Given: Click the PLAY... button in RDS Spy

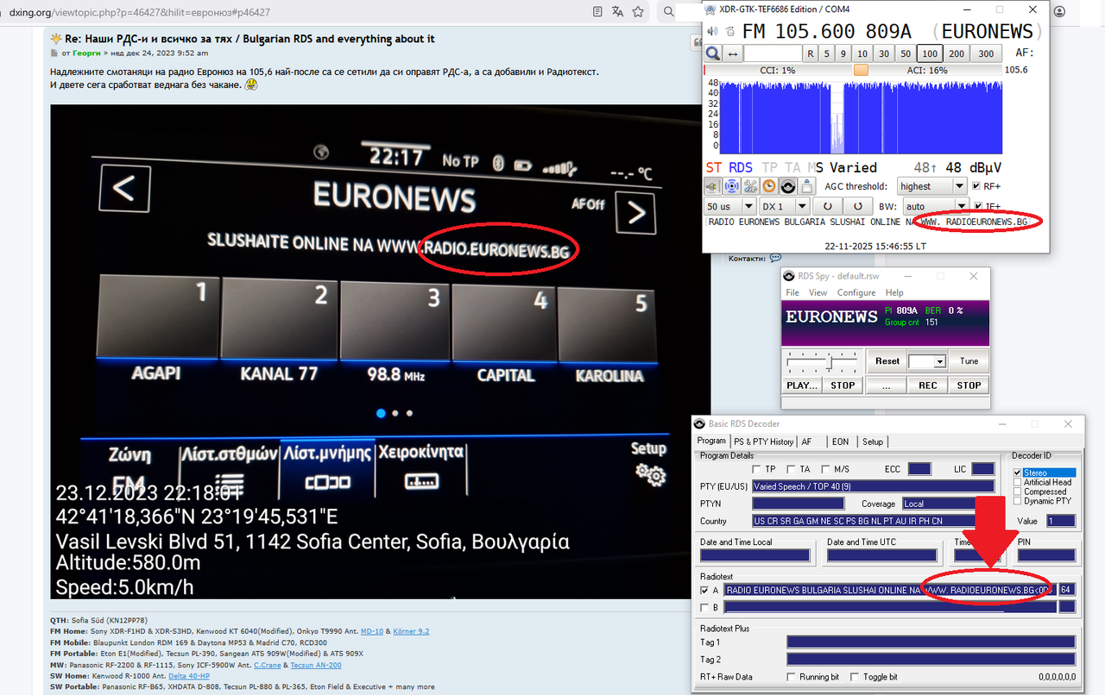Looking at the screenshot, I should pos(802,385).
